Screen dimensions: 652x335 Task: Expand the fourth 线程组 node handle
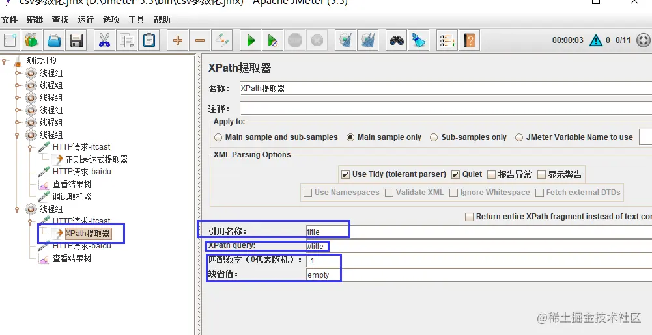pos(18,111)
